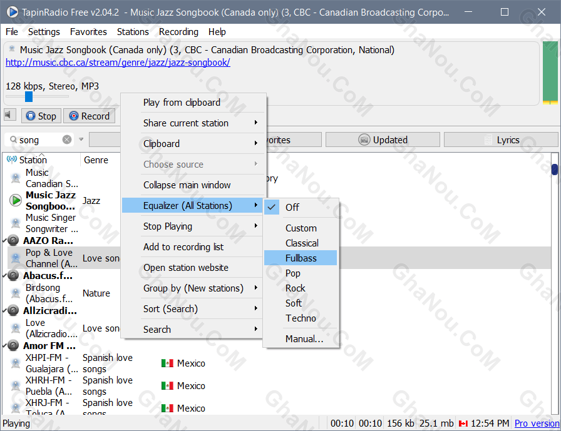Viewport: 561px width, 431px height.
Task: Click the Updated tab icon
Action: [364, 139]
